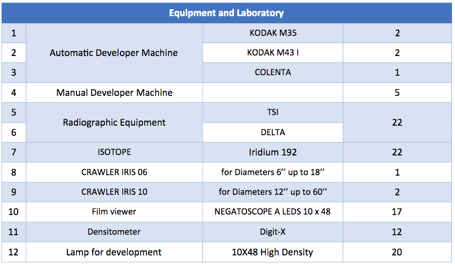Click the diameters 12'' up to 60'' cell
The height and width of the screenshot is (266, 455).
pos(273,192)
